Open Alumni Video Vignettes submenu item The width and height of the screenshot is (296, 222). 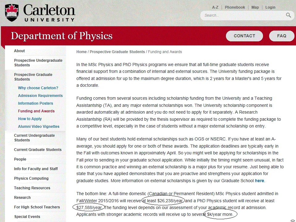click(39, 127)
